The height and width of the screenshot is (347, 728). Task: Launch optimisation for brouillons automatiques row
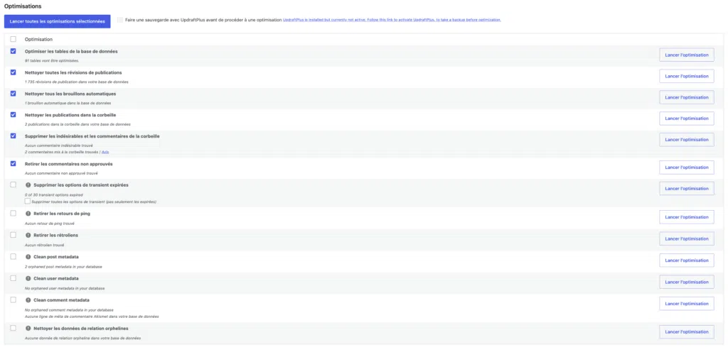[687, 97]
